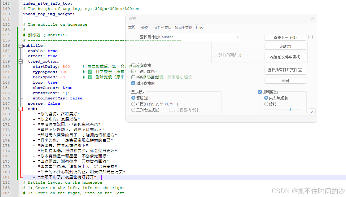346x197 pixels.
Task: Select 失去焦点后 transparency radio
Action: click(x=266, y=98)
